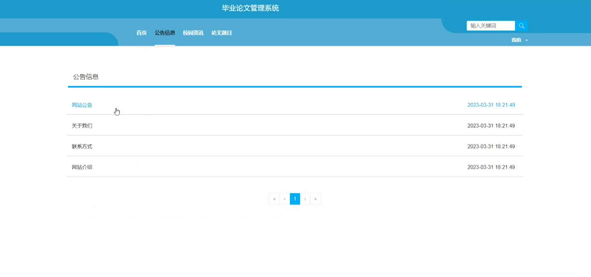Open the 论文题目 nav tab
Viewport: 591px width, 277px height.
pyautogui.click(x=221, y=33)
